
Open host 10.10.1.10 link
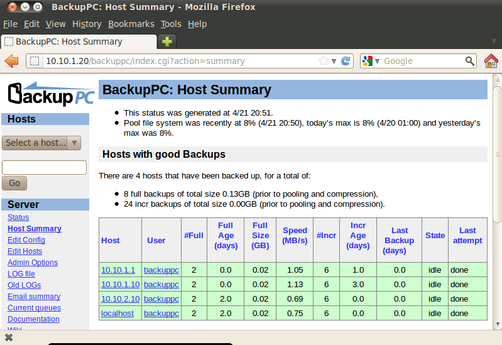[x=121, y=285]
